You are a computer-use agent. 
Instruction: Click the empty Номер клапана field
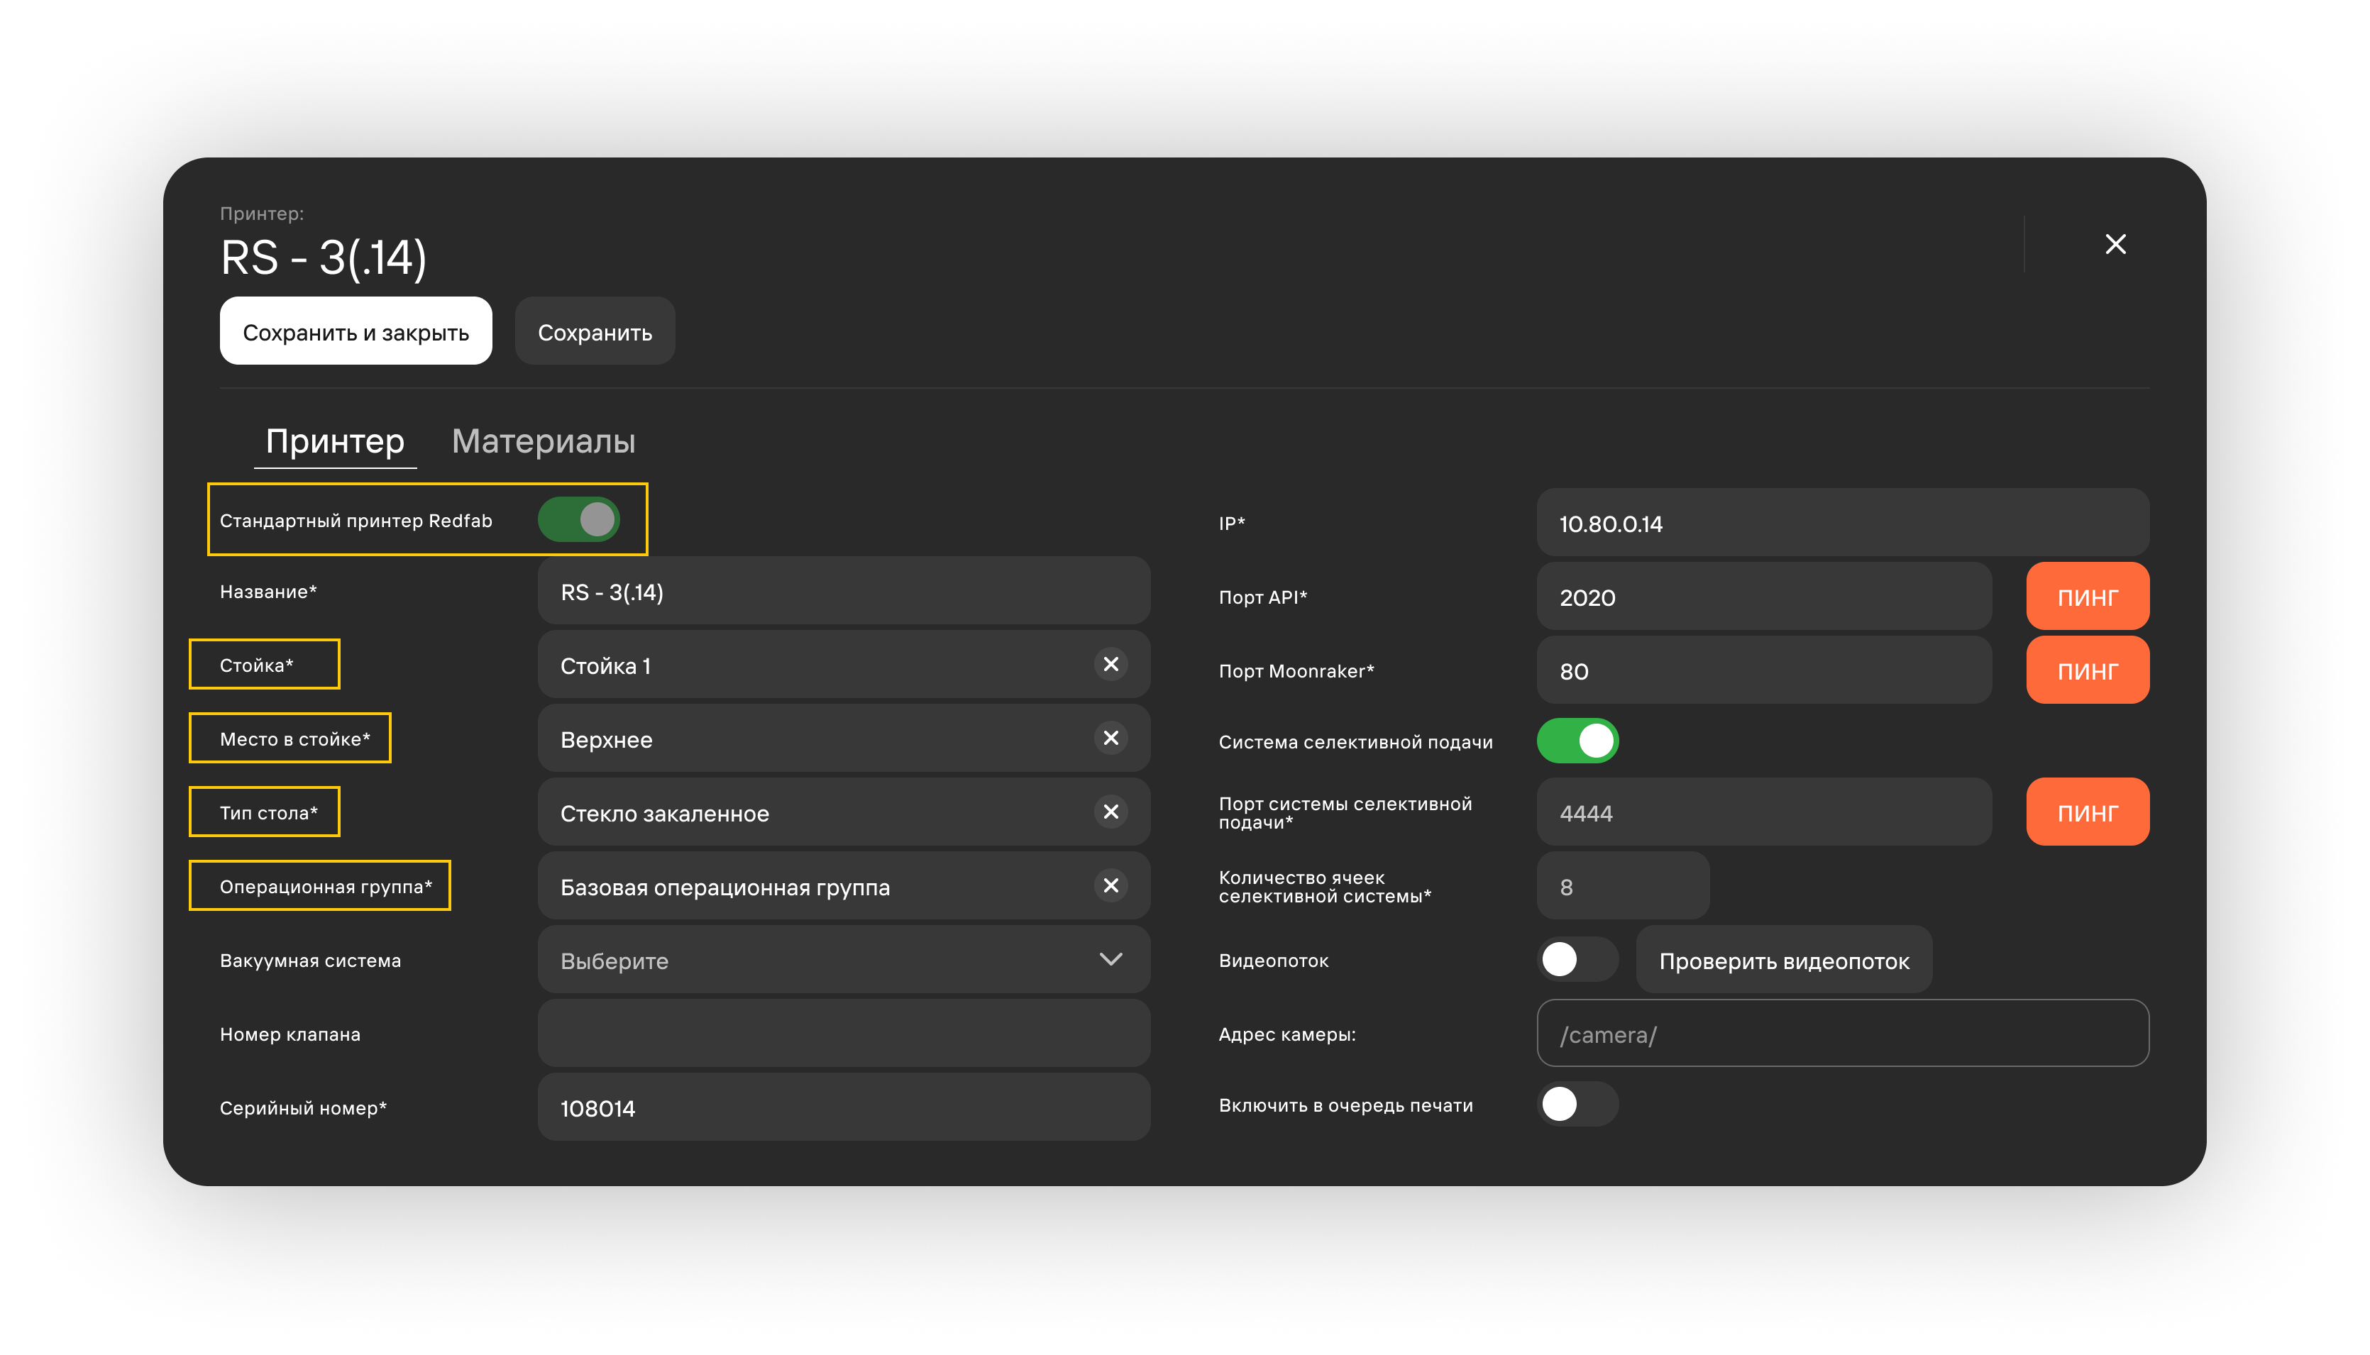tap(844, 1033)
